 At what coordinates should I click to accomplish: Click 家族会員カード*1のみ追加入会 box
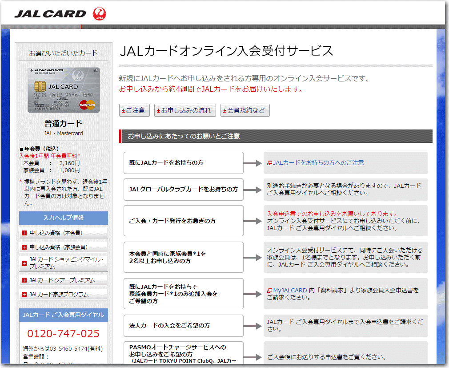[184, 294]
